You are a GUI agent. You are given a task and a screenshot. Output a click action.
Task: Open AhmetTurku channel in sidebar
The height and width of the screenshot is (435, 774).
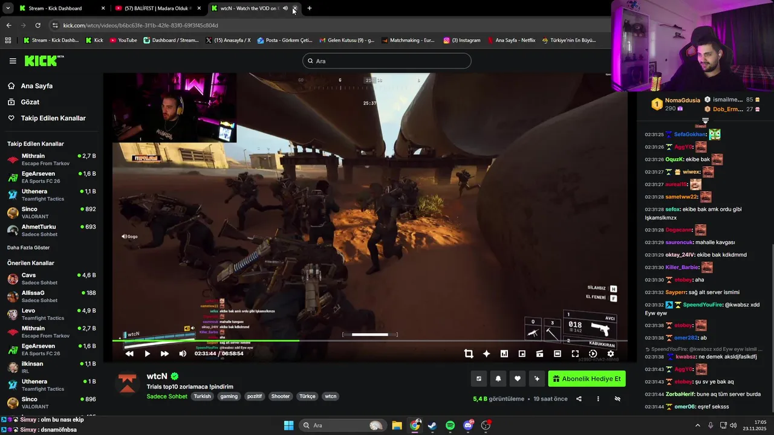51,230
